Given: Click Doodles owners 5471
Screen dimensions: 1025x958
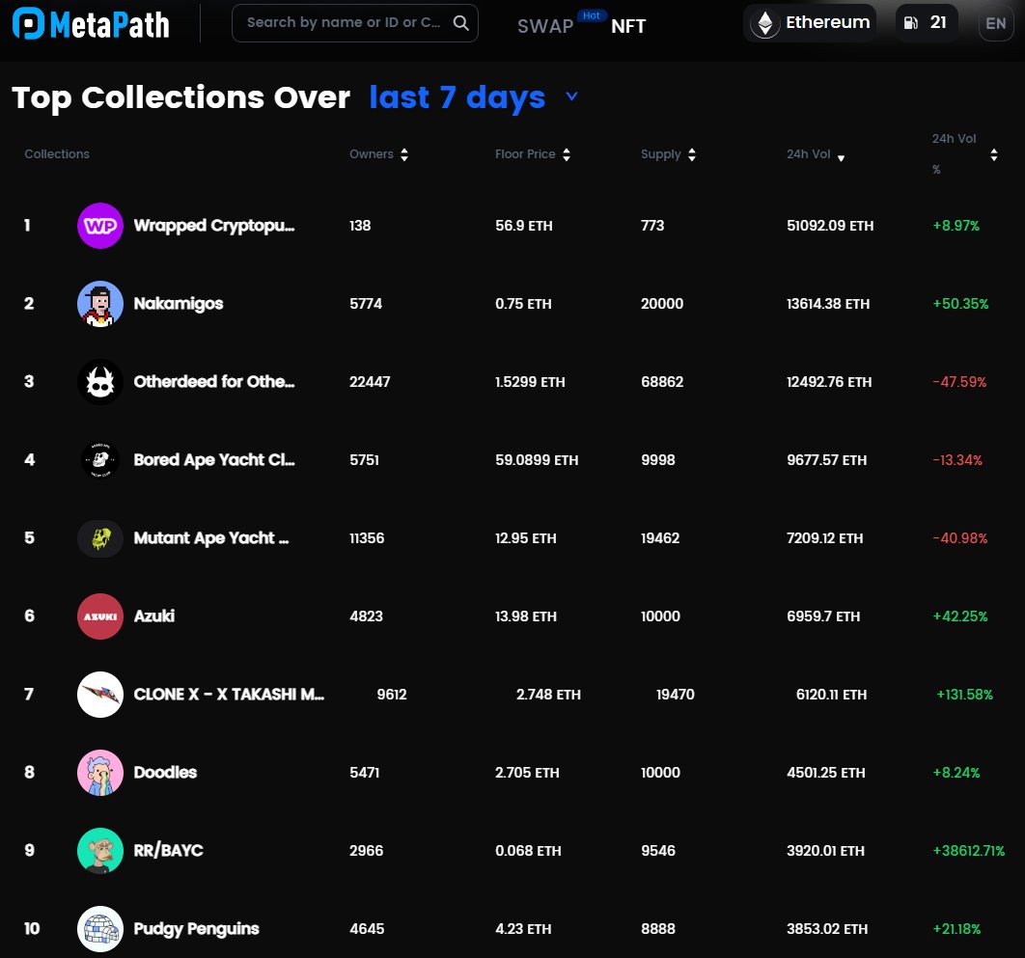Looking at the screenshot, I should tap(364, 773).
